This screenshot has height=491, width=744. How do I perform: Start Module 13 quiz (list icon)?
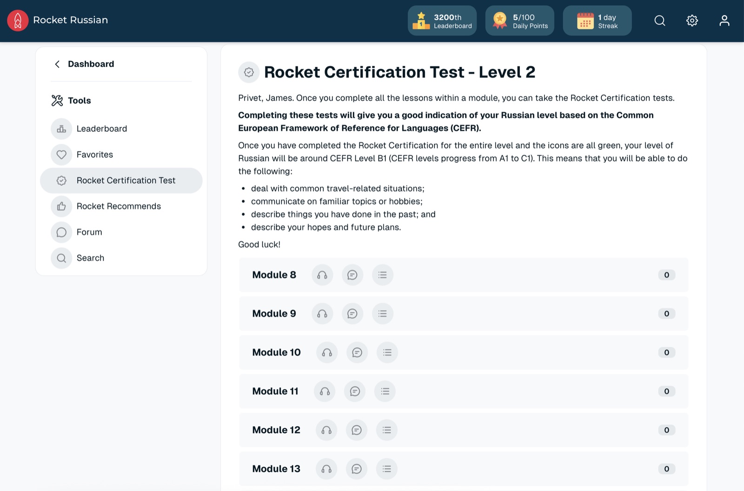click(387, 469)
